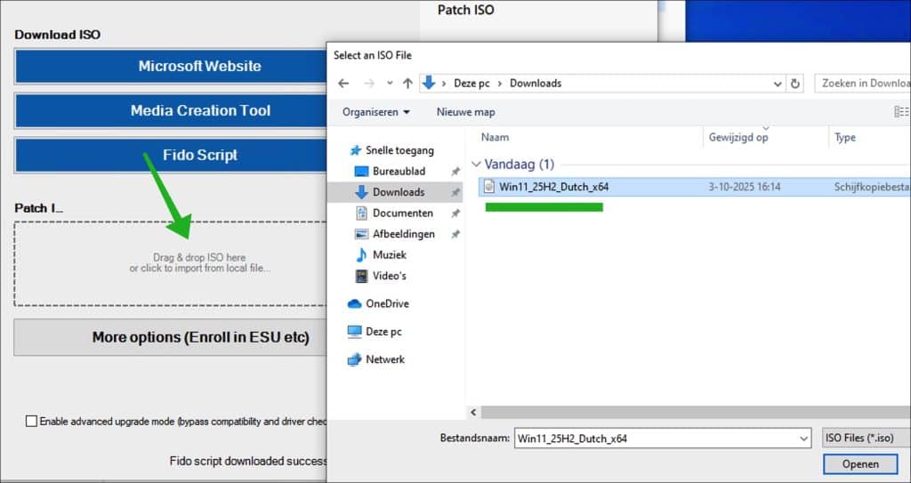
Task: Select Netwerk in the navigation pane
Action: point(384,359)
